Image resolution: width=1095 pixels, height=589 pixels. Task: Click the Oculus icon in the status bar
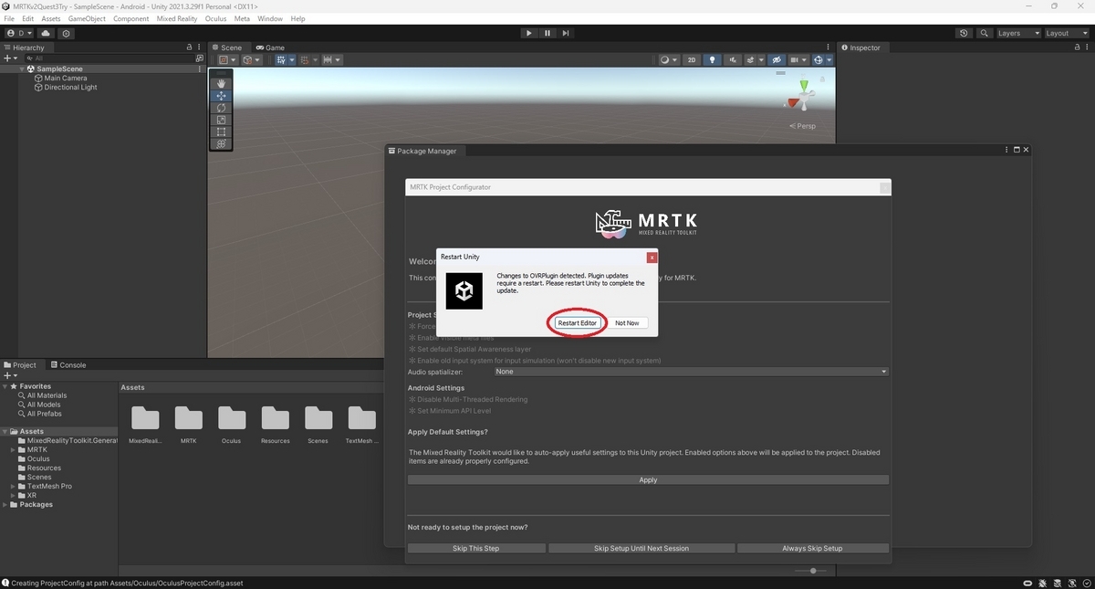1027,583
